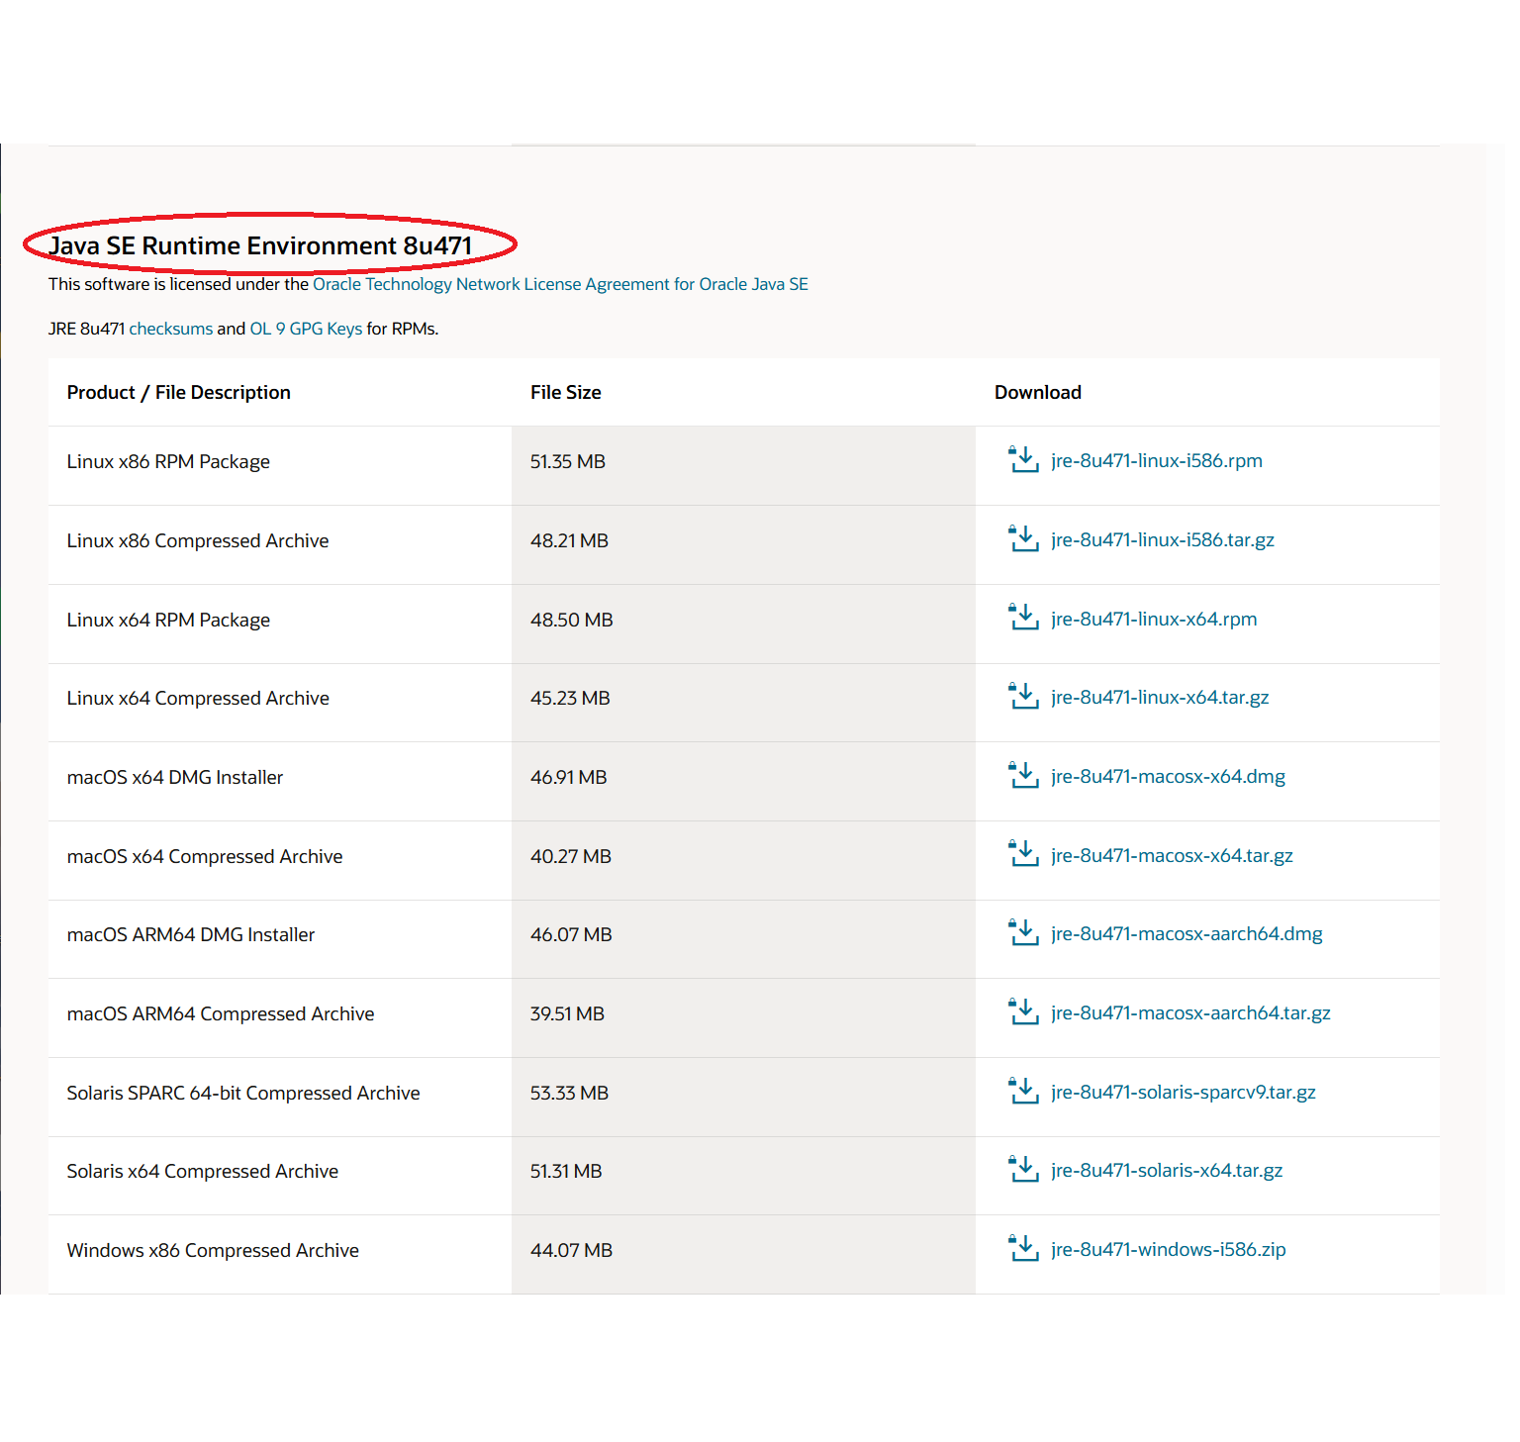Download jre-8u471-linux-i586.rpm file

[1156, 460]
